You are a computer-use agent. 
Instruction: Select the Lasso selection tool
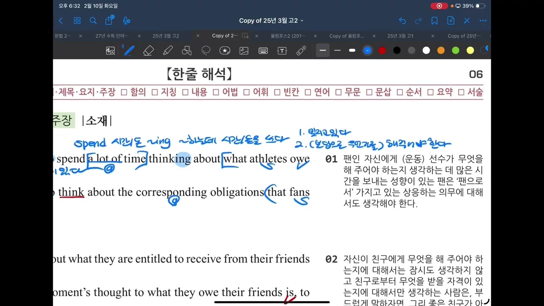point(206,51)
